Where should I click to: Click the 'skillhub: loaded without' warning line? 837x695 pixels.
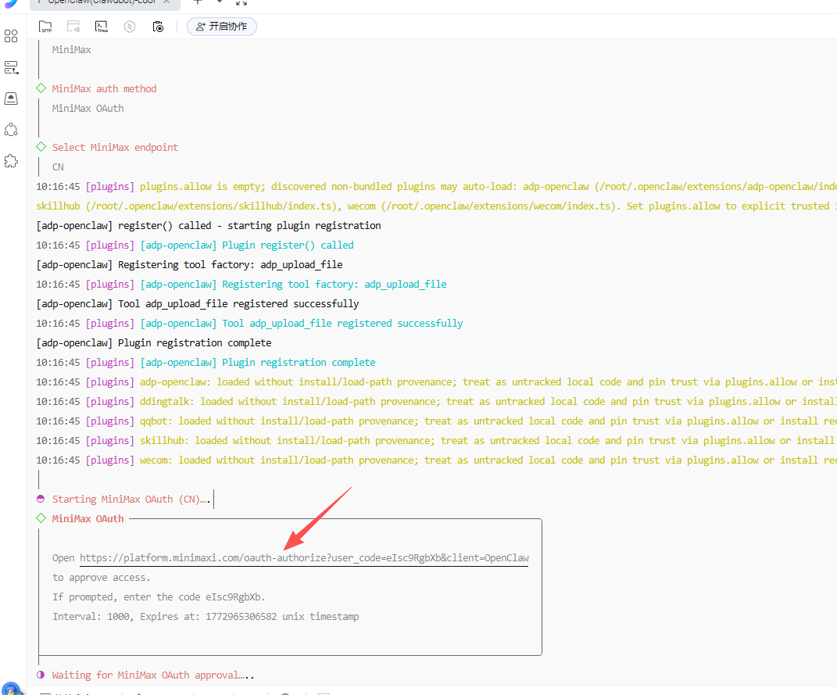point(436,441)
